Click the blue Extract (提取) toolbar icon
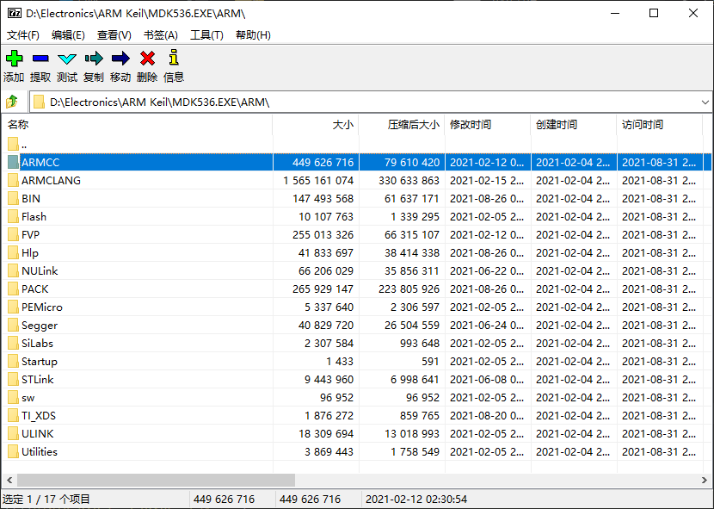Image resolution: width=714 pixels, height=509 pixels. click(x=40, y=59)
